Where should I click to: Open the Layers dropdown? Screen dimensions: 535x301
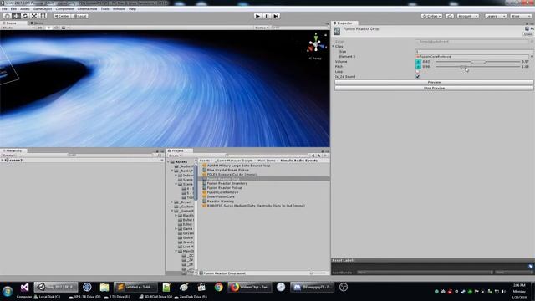(x=495, y=16)
